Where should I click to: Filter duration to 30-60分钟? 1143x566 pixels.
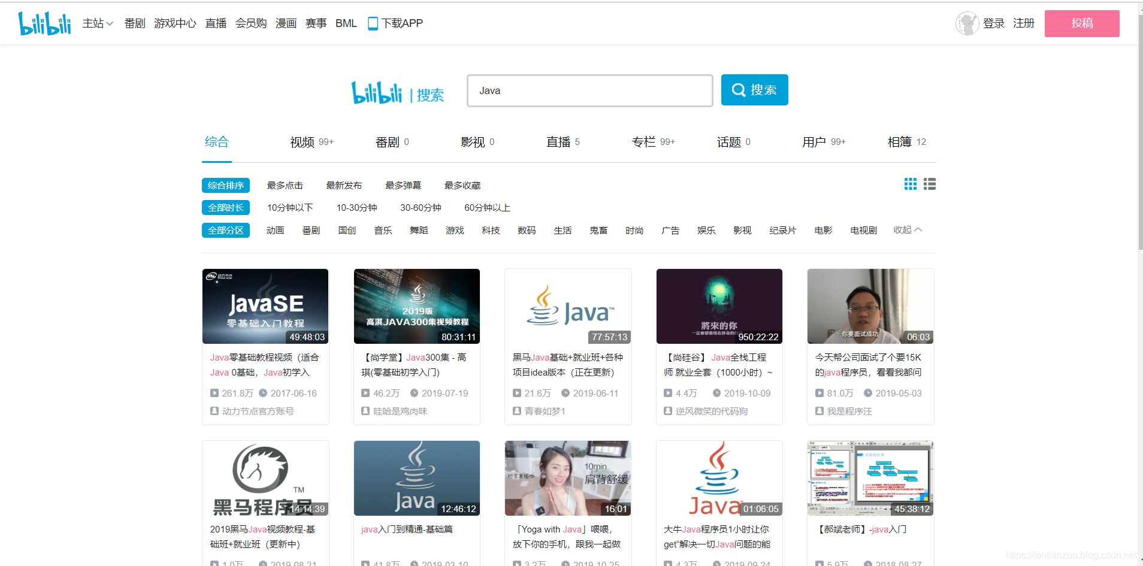pos(421,208)
